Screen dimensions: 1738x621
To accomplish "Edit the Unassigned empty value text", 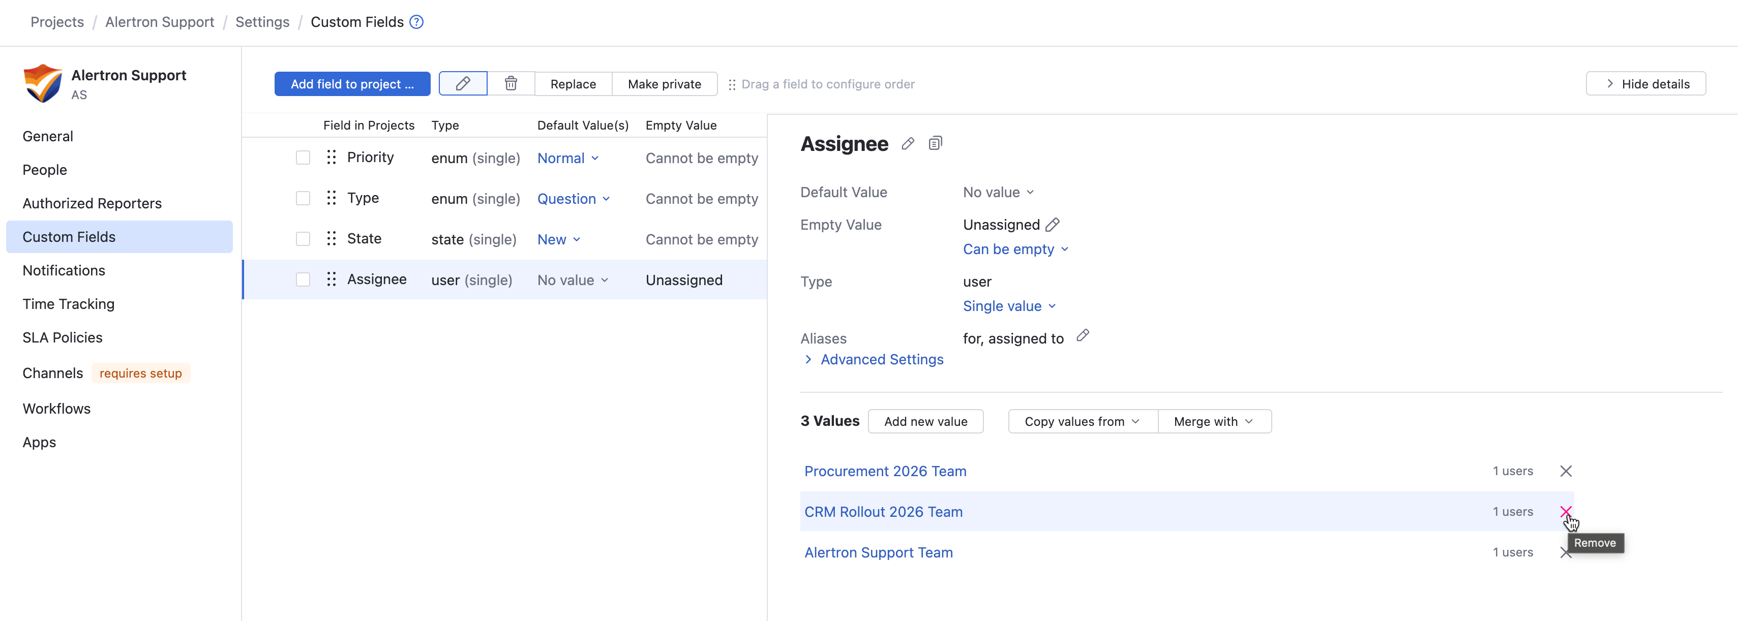I will pyautogui.click(x=1053, y=225).
